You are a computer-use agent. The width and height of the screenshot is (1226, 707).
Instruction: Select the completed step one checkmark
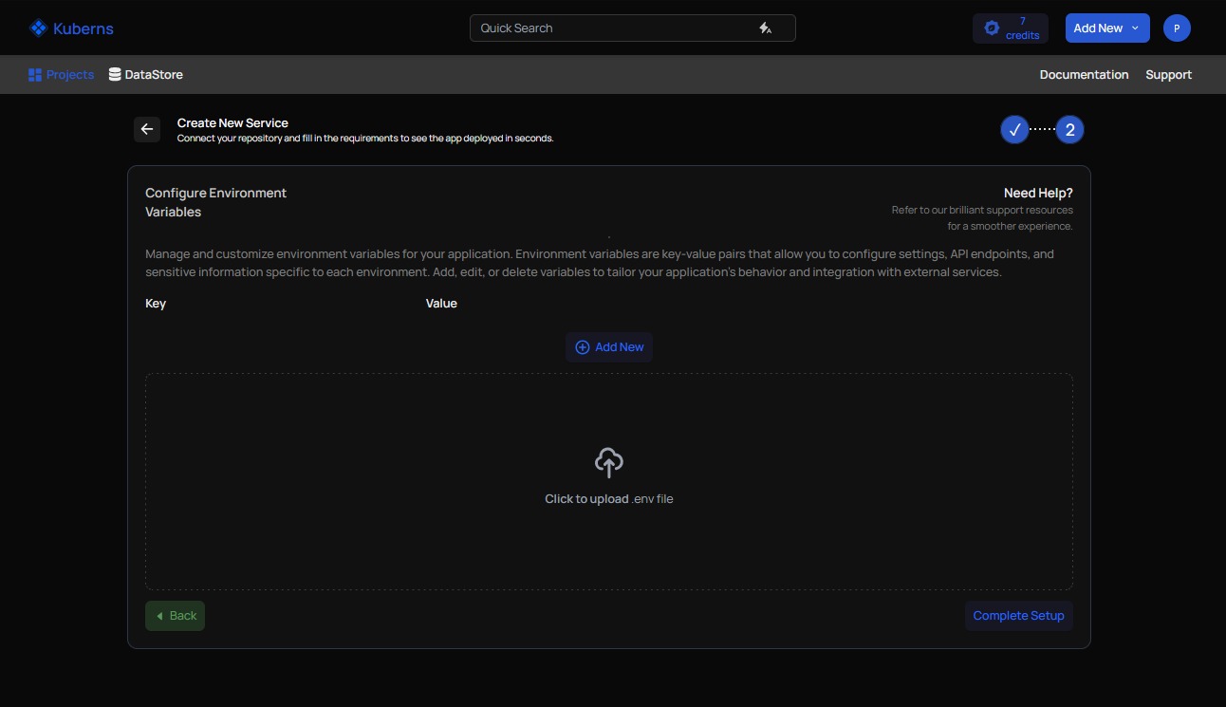tap(1014, 130)
